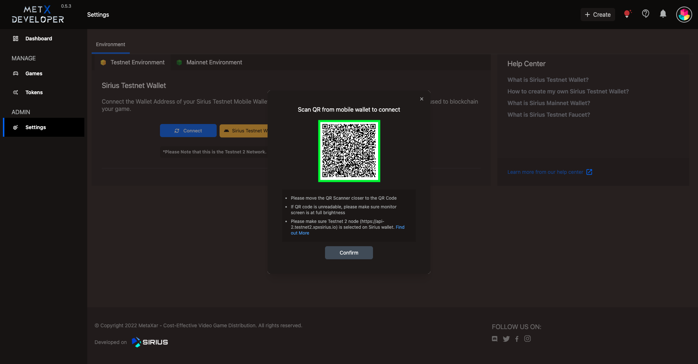This screenshot has height=364, width=698.
Task: Switch to the Testnet Environment tab
Action: tap(133, 63)
